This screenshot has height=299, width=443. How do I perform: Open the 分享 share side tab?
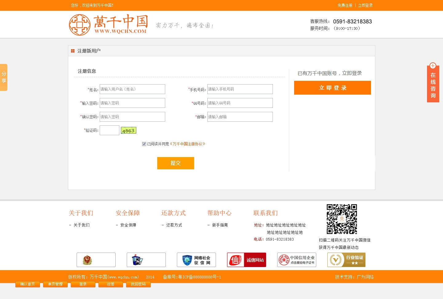pos(4,77)
